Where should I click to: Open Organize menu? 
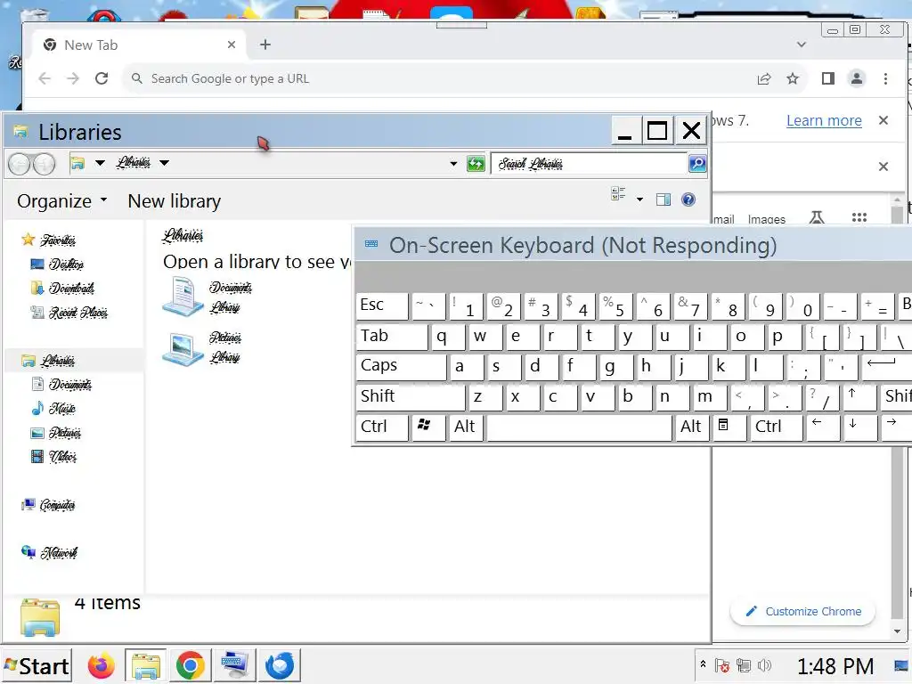click(61, 201)
